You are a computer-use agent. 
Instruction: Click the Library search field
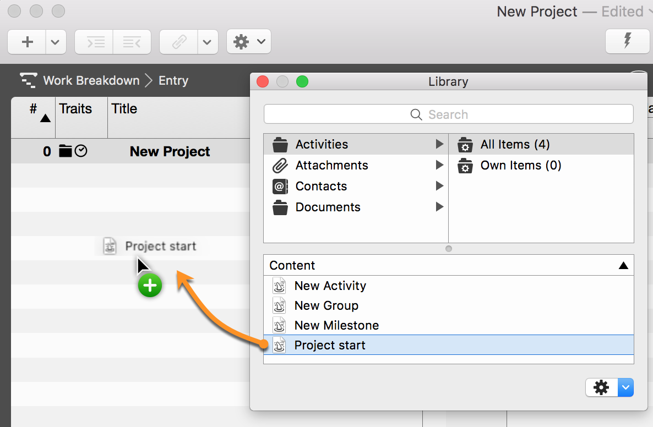point(448,114)
